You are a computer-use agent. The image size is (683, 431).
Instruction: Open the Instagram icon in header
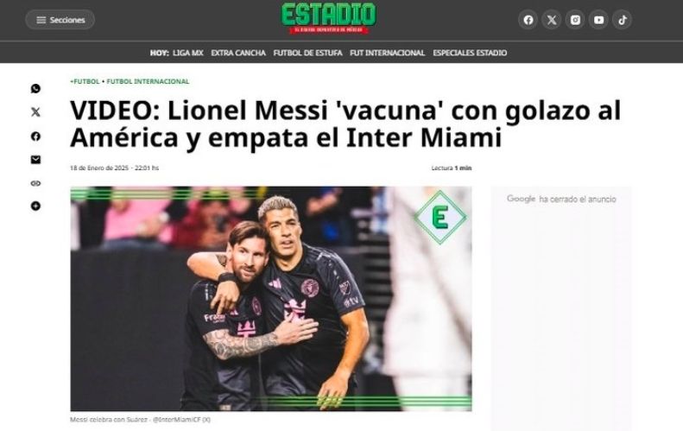[575, 20]
